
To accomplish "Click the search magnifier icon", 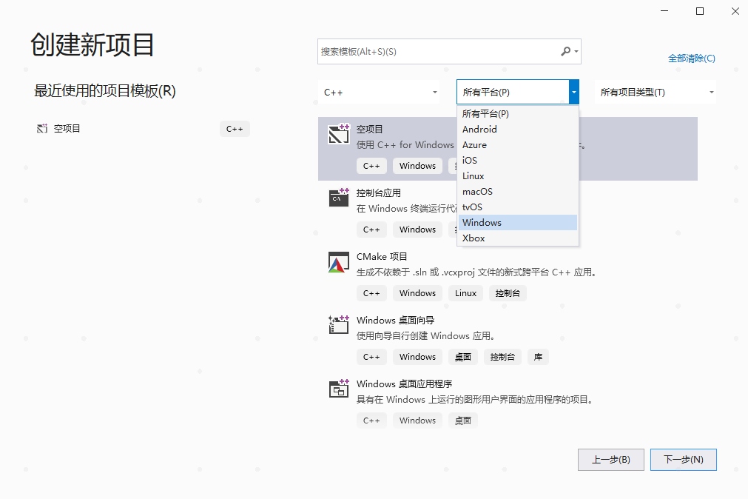I will coord(565,51).
